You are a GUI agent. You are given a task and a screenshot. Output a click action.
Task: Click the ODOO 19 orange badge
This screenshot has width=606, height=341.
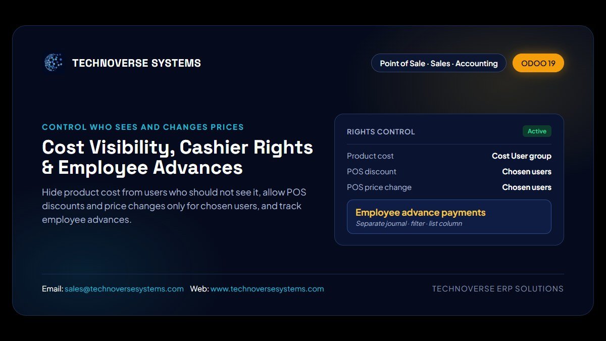[x=538, y=63]
